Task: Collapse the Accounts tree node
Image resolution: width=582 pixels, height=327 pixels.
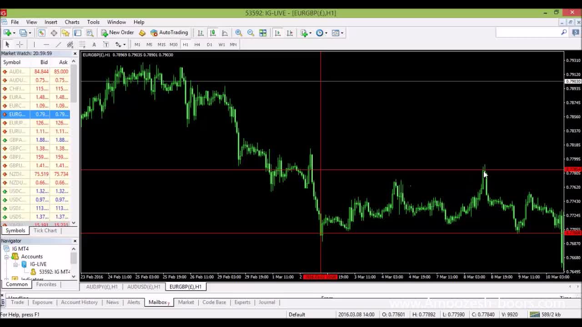Action: tap(6, 257)
